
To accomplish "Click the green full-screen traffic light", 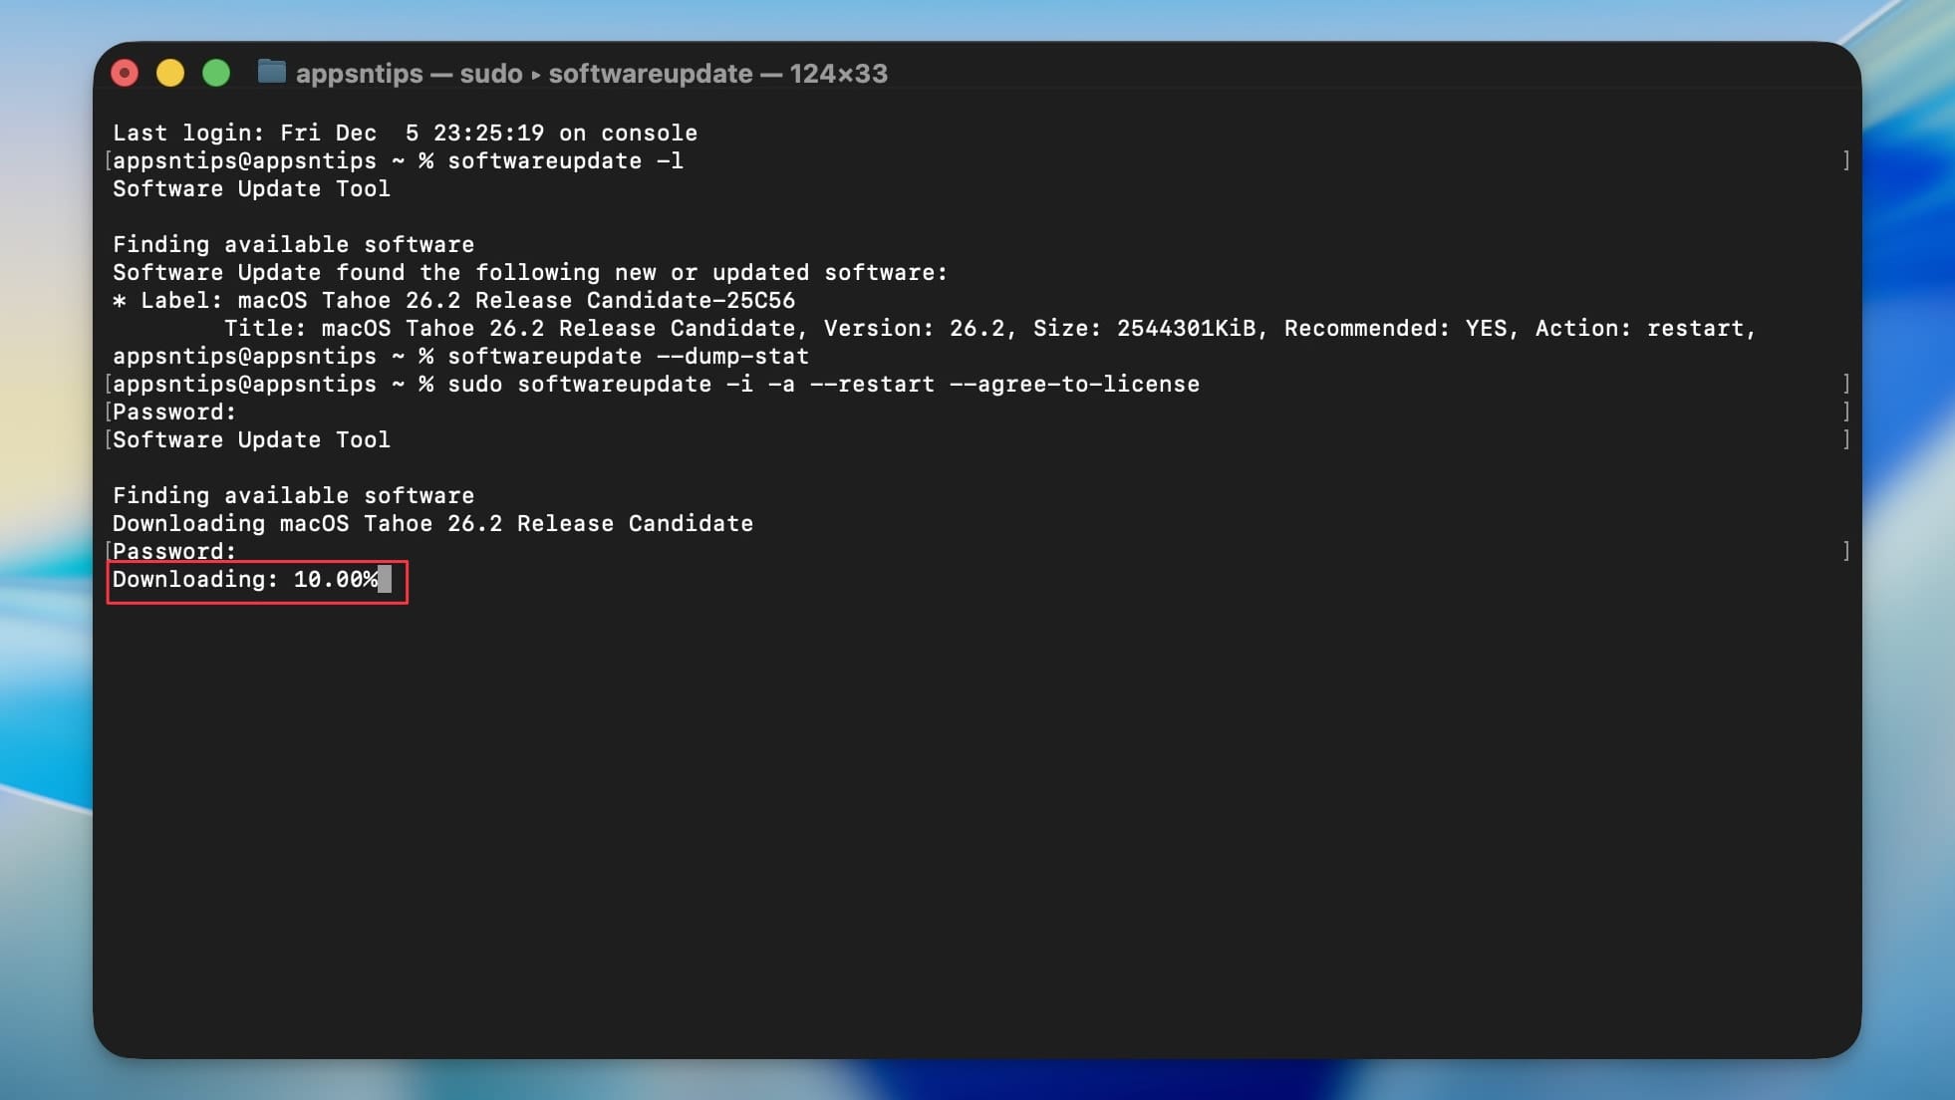I will (x=216, y=72).
